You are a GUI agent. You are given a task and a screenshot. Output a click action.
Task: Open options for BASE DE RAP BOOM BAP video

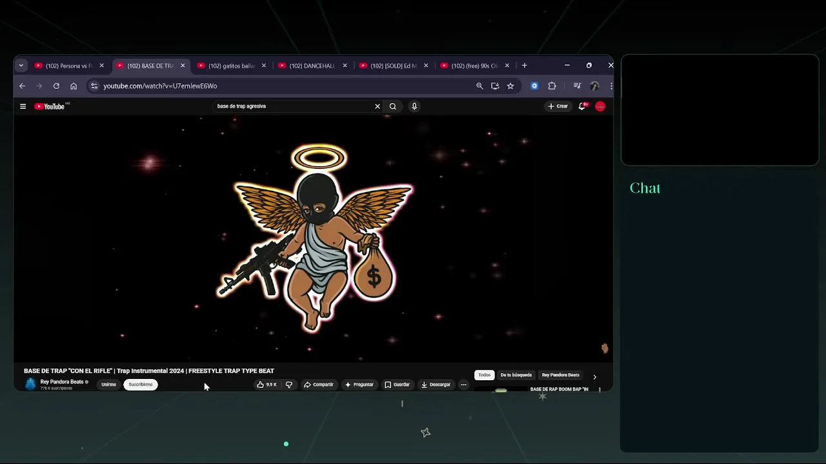[599, 389]
